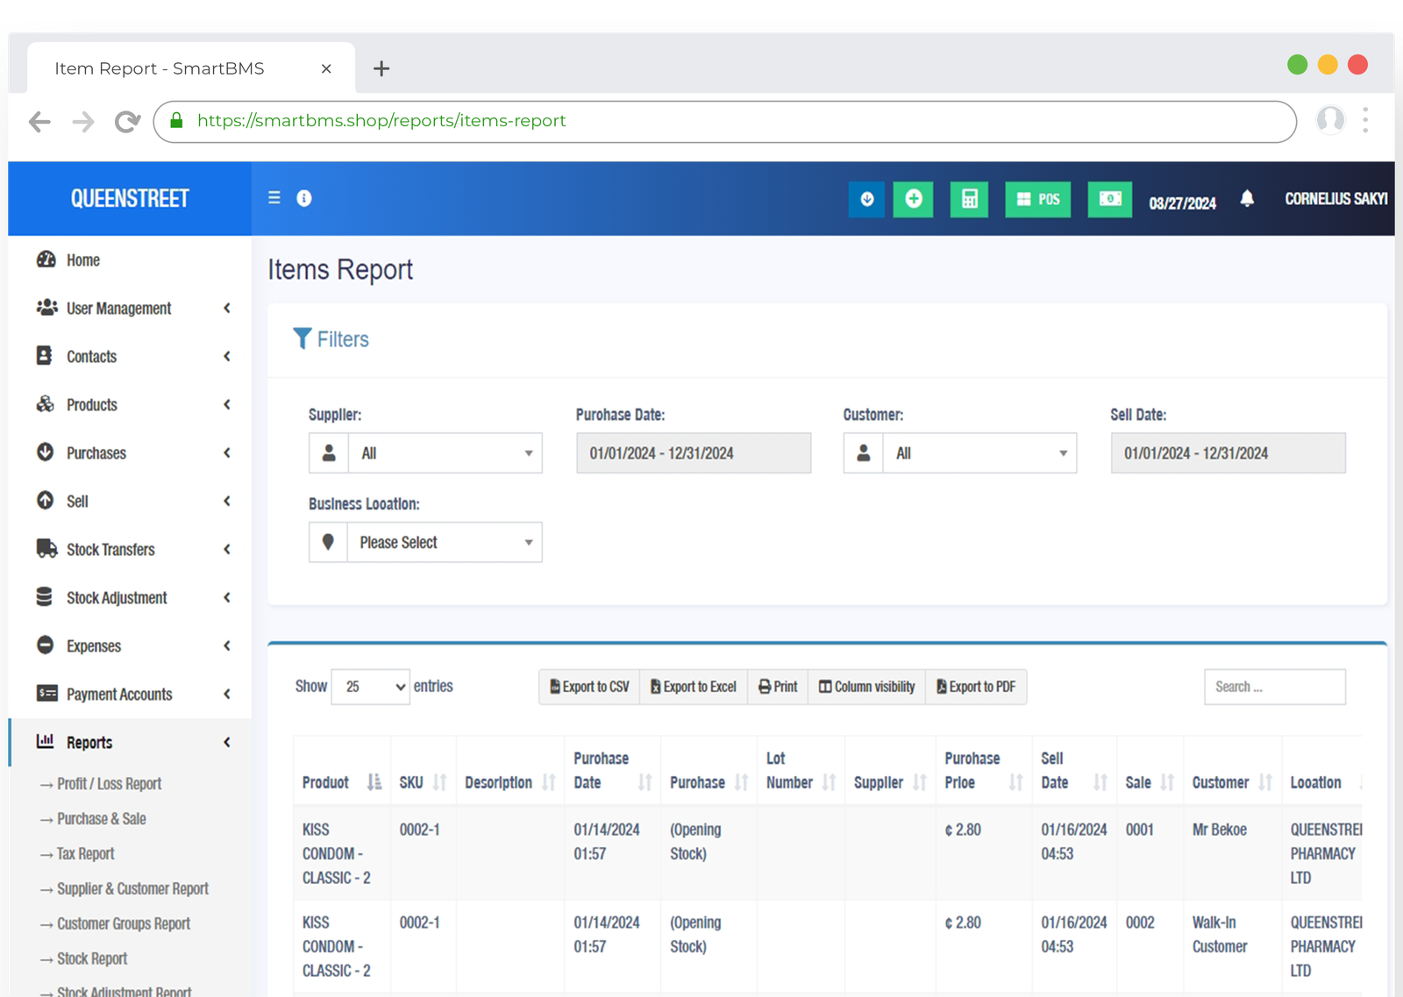
Task: Click the green plus circle icon
Action: click(913, 199)
